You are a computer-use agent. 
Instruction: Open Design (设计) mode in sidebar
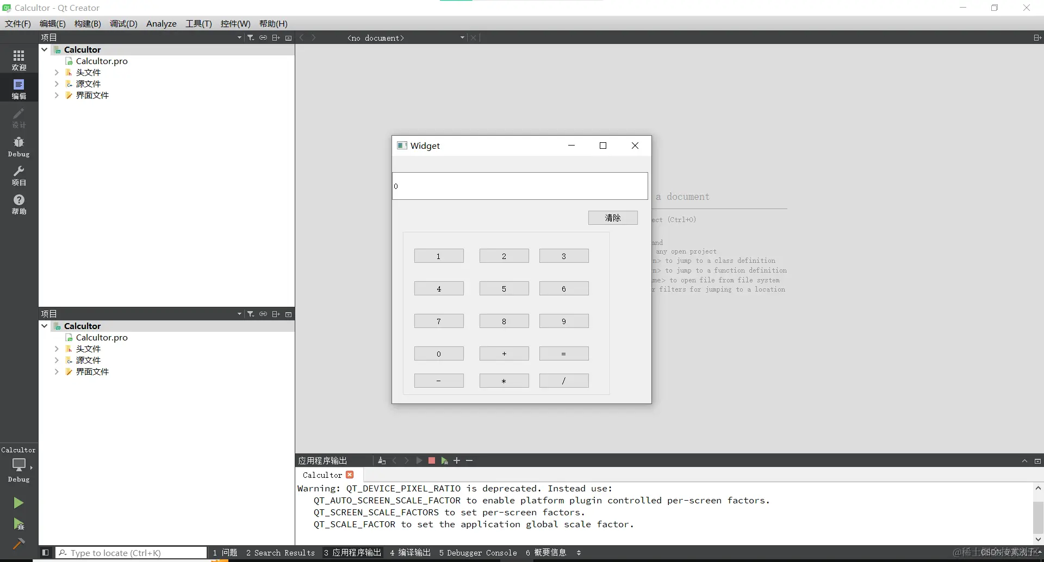click(19, 117)
